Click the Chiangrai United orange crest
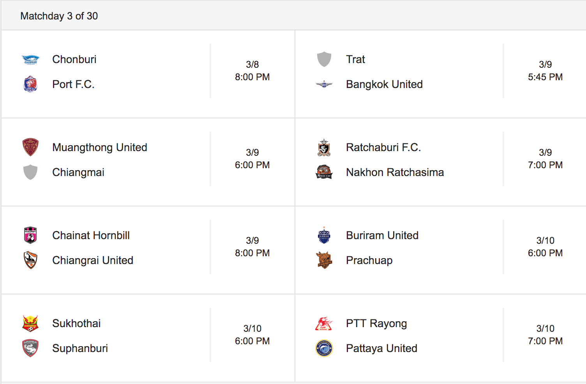Image resolution: width=586 pixels, height=384 pixels. [30, 260]
